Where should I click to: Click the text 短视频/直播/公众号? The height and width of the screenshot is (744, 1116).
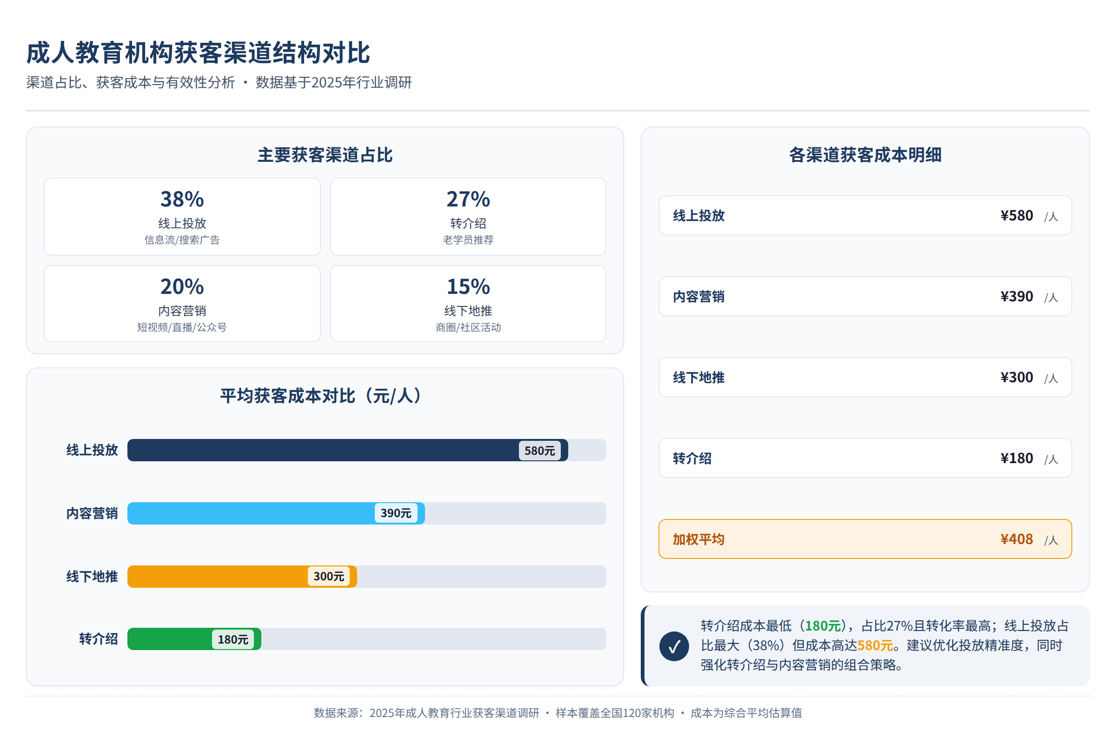(182, 327)
